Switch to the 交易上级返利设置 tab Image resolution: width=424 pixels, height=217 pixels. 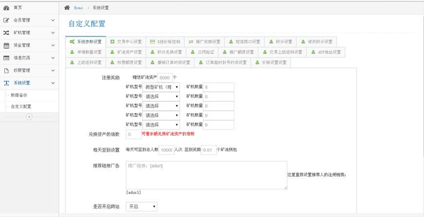(x=282, y=52)
